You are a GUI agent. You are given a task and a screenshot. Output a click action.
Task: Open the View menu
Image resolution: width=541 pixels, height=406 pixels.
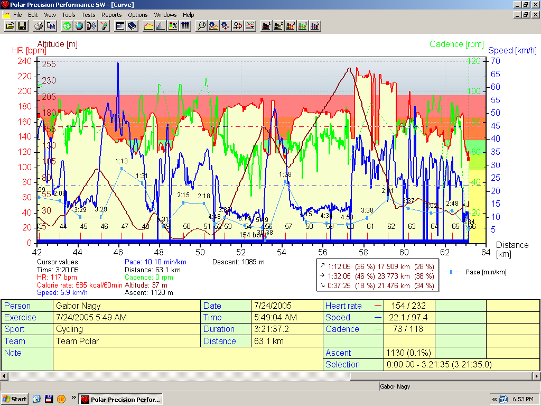[50, 15]
